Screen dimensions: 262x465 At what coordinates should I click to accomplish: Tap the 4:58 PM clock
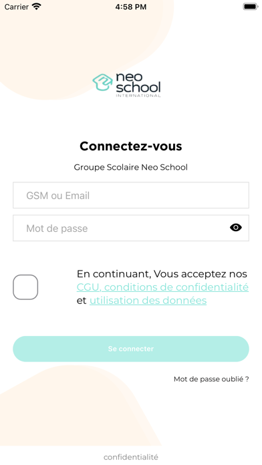click(131, 7)
